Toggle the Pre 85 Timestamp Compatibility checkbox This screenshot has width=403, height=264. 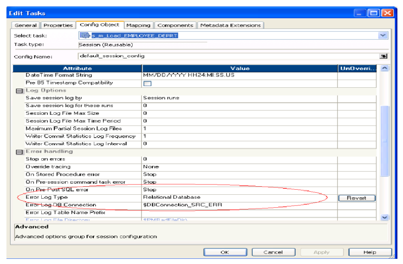pyautogui.click(x=148, y=84)
